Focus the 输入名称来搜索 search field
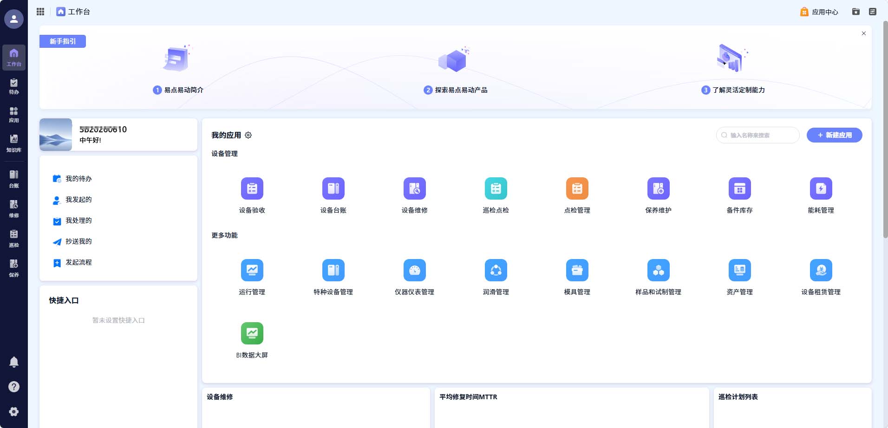Screen dimensions: 888x428 click(758, 135)
